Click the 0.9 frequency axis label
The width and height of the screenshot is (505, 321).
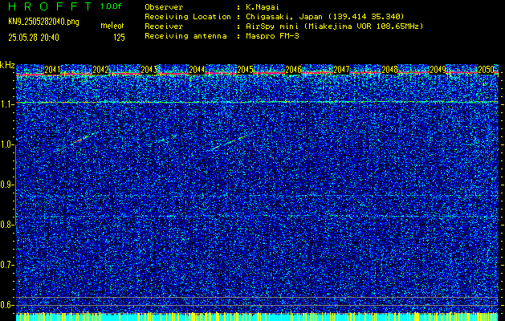point(7,185)
